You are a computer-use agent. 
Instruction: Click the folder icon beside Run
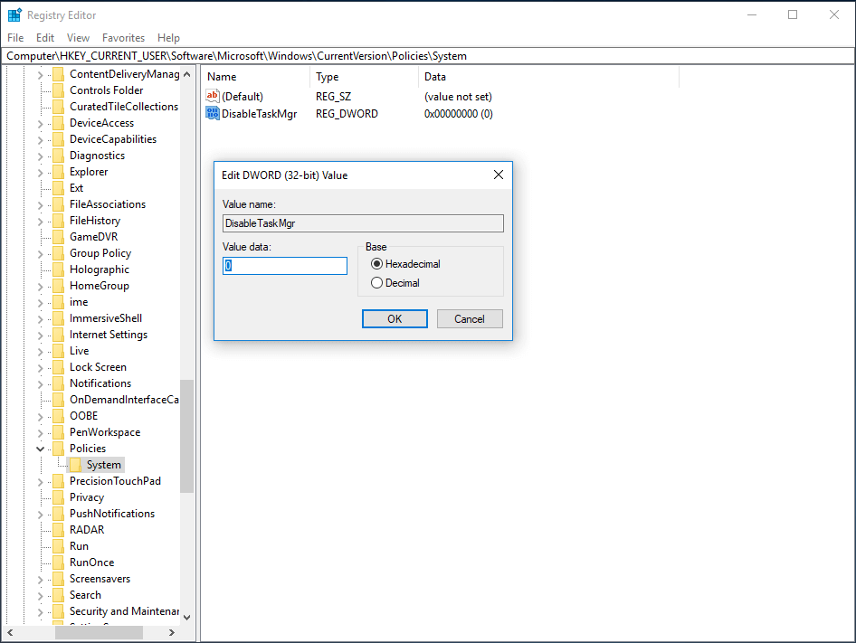pos(59,545)
